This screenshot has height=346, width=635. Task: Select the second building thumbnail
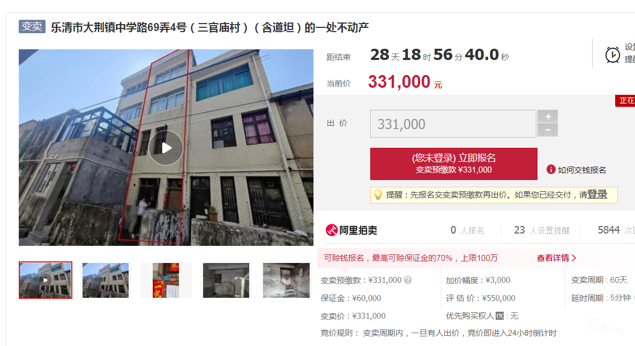pos(105,280)
